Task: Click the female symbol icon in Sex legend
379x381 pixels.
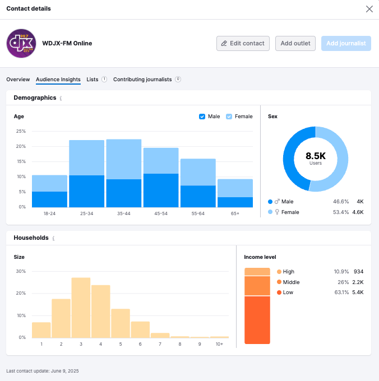Action: (276, 212)
